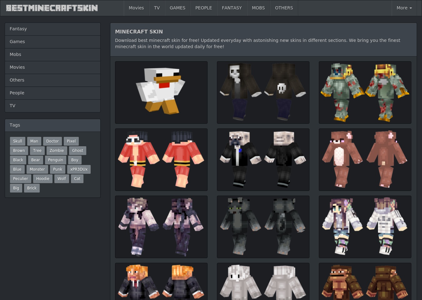Select PEOPLE in the top navigation
Screen dimensions: 422x300
(203, 8)
